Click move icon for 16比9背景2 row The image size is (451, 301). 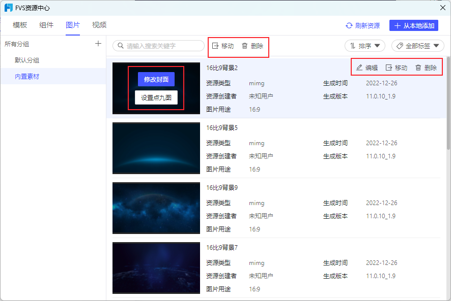389,68
